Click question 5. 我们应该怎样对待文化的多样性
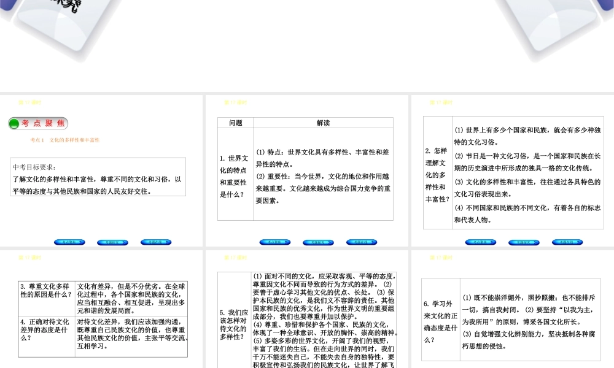The image size is (614, 368). click(234, 324)
